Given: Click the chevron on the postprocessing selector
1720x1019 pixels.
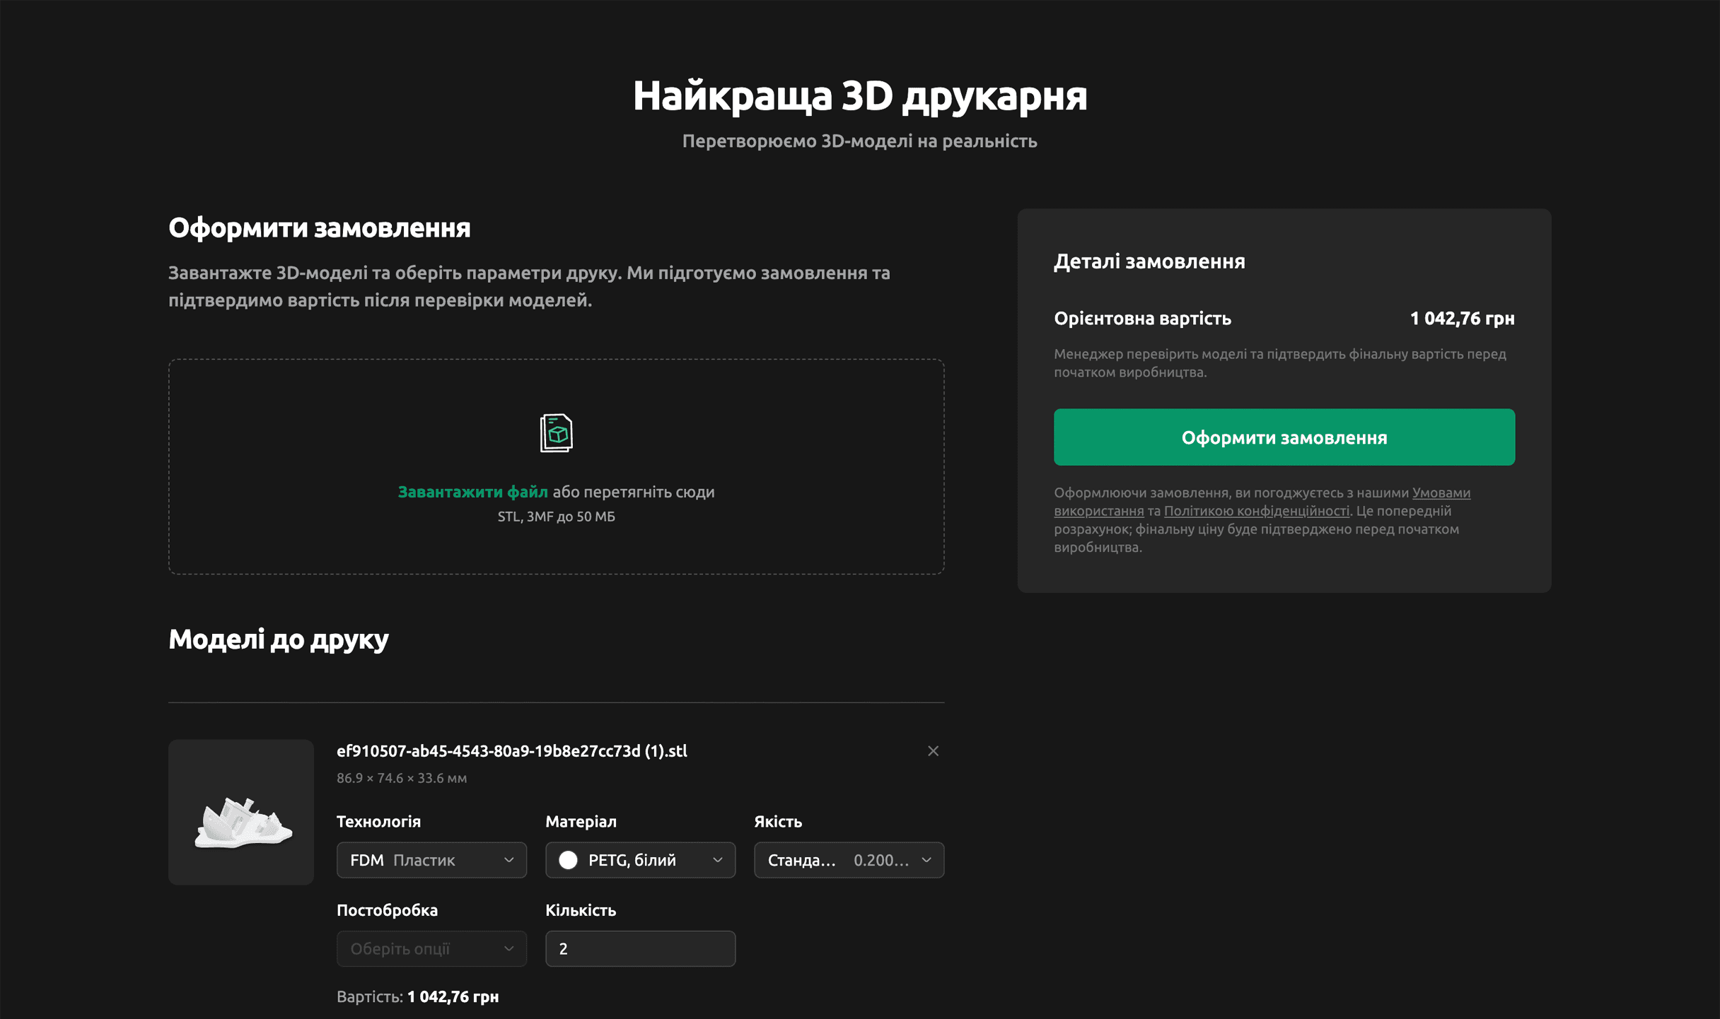Looking at the screenshot, I should (x=509, y=948).
